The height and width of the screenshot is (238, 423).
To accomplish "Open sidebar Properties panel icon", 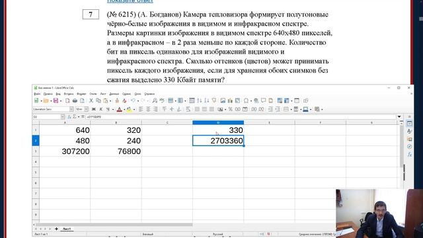I will 410,124.
